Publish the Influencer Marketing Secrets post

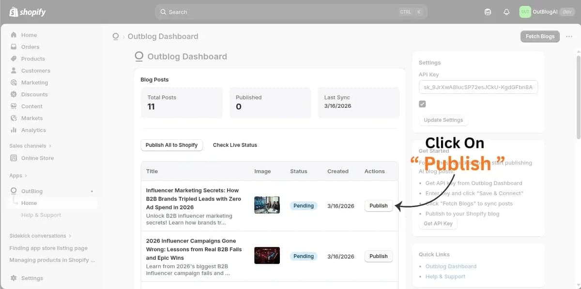[379, 206]
